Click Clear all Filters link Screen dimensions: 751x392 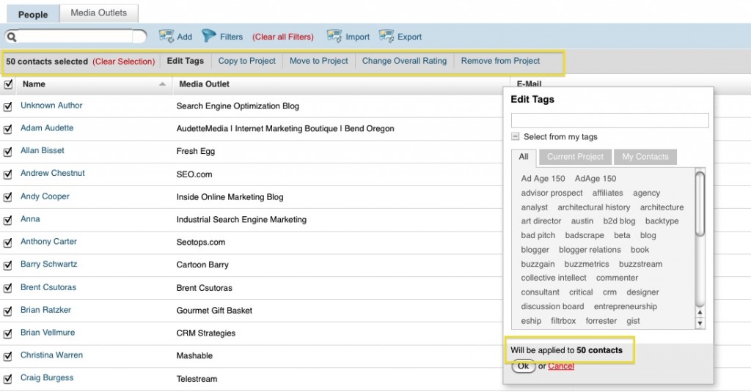click(x=283, y=37)
